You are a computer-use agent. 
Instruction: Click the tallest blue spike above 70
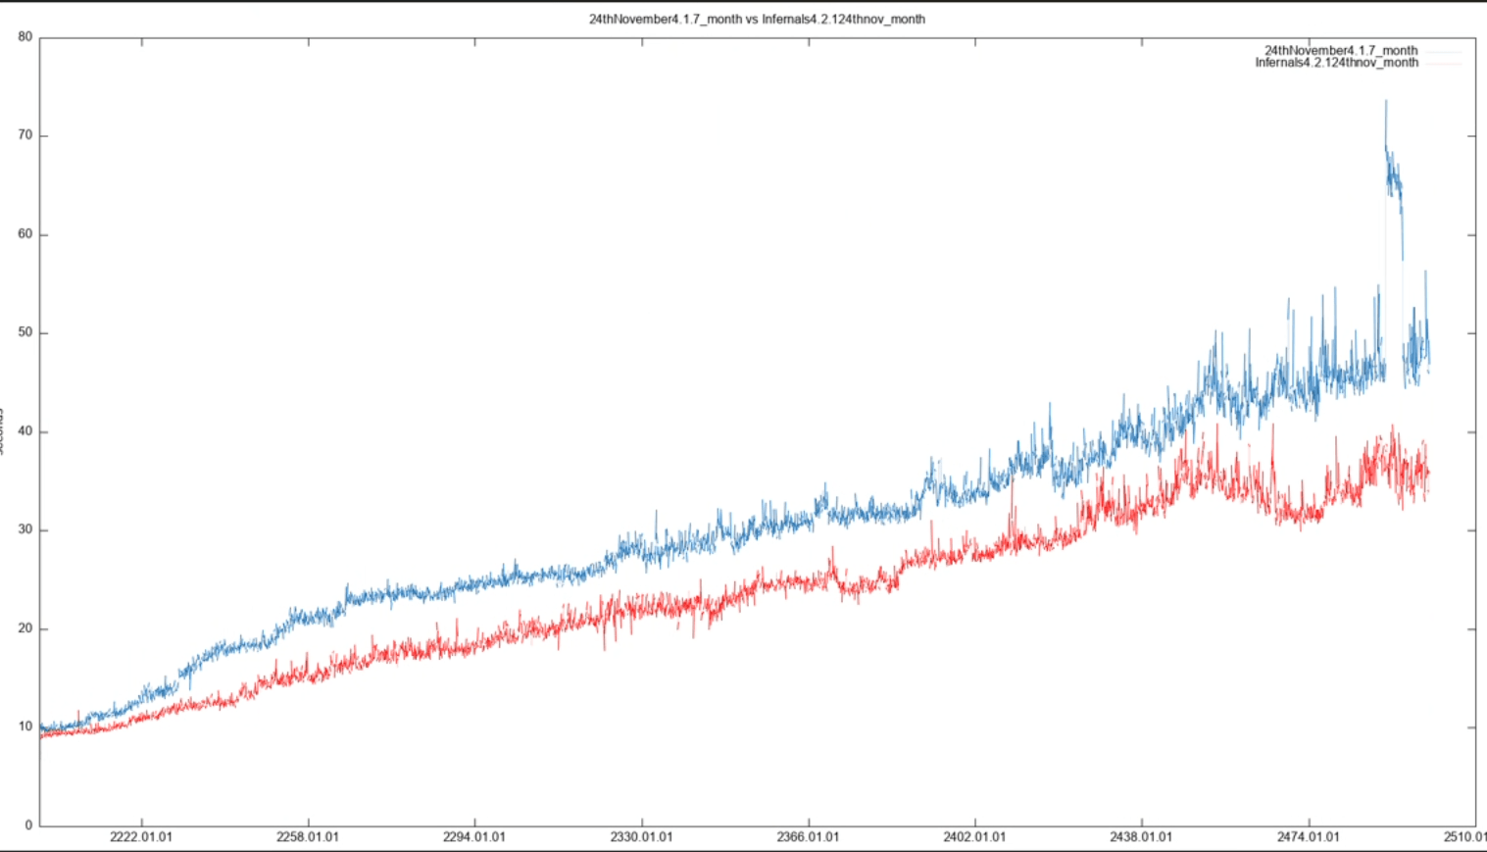pyautogui.click(x=1385, y=103)
